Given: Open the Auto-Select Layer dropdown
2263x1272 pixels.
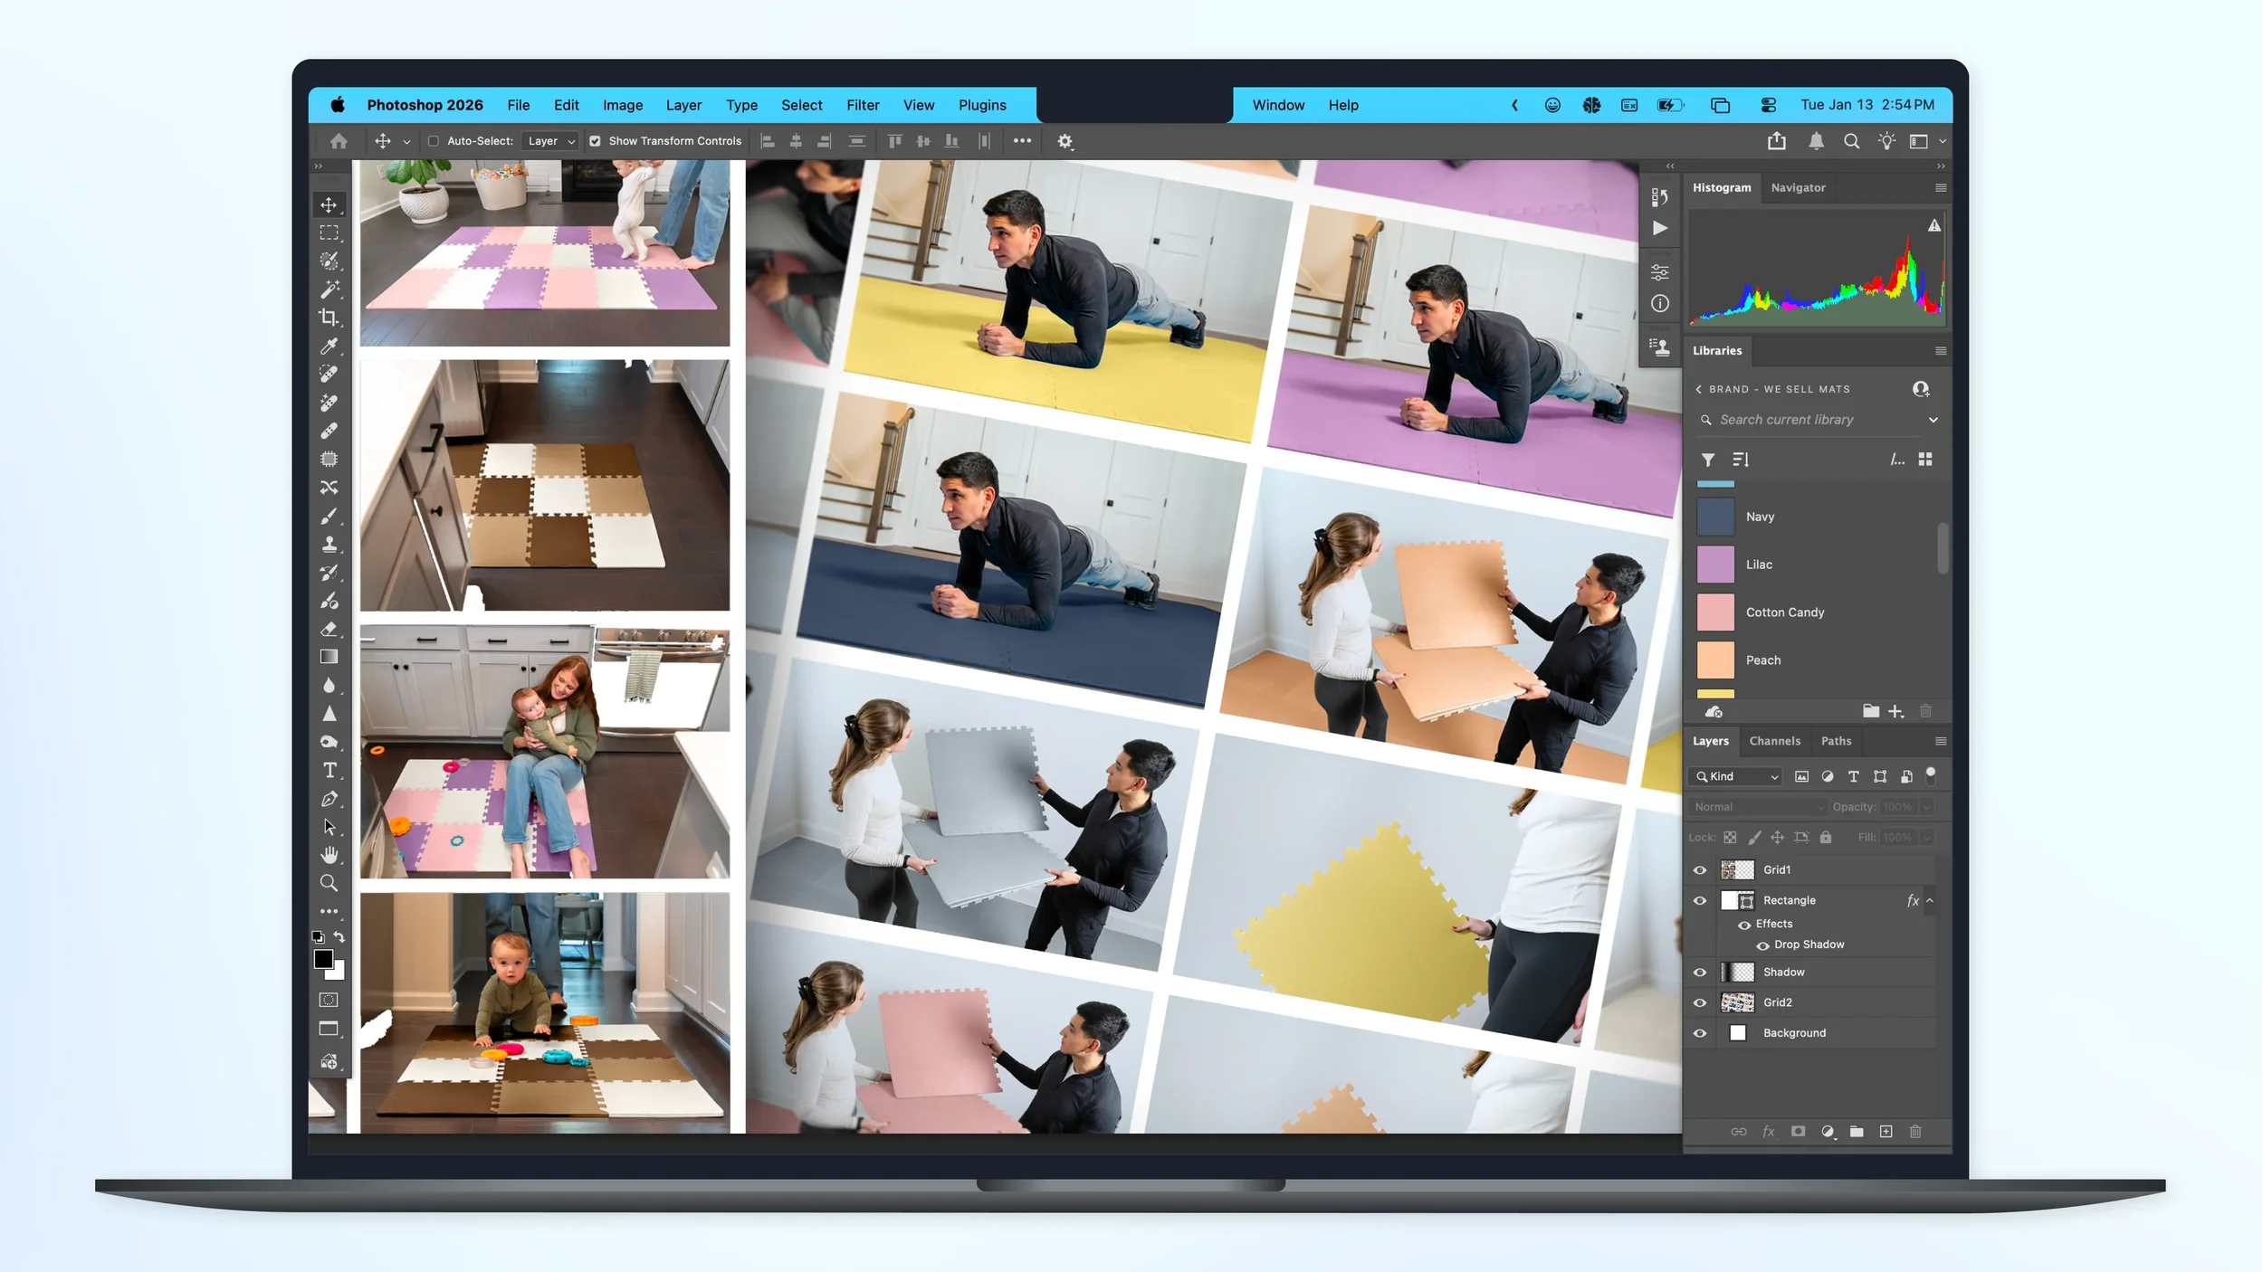Looking at the screenshot, I should [x=551, y=141].
